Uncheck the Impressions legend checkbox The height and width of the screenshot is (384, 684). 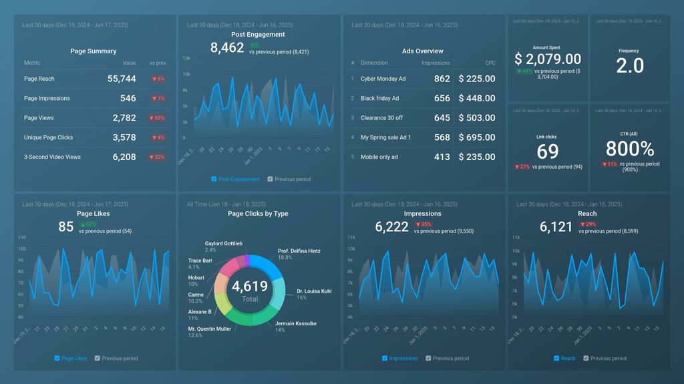click(x=384, y=358)
